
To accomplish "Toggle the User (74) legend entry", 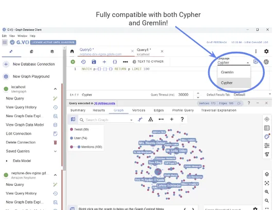I will click(x=78, y=138).
